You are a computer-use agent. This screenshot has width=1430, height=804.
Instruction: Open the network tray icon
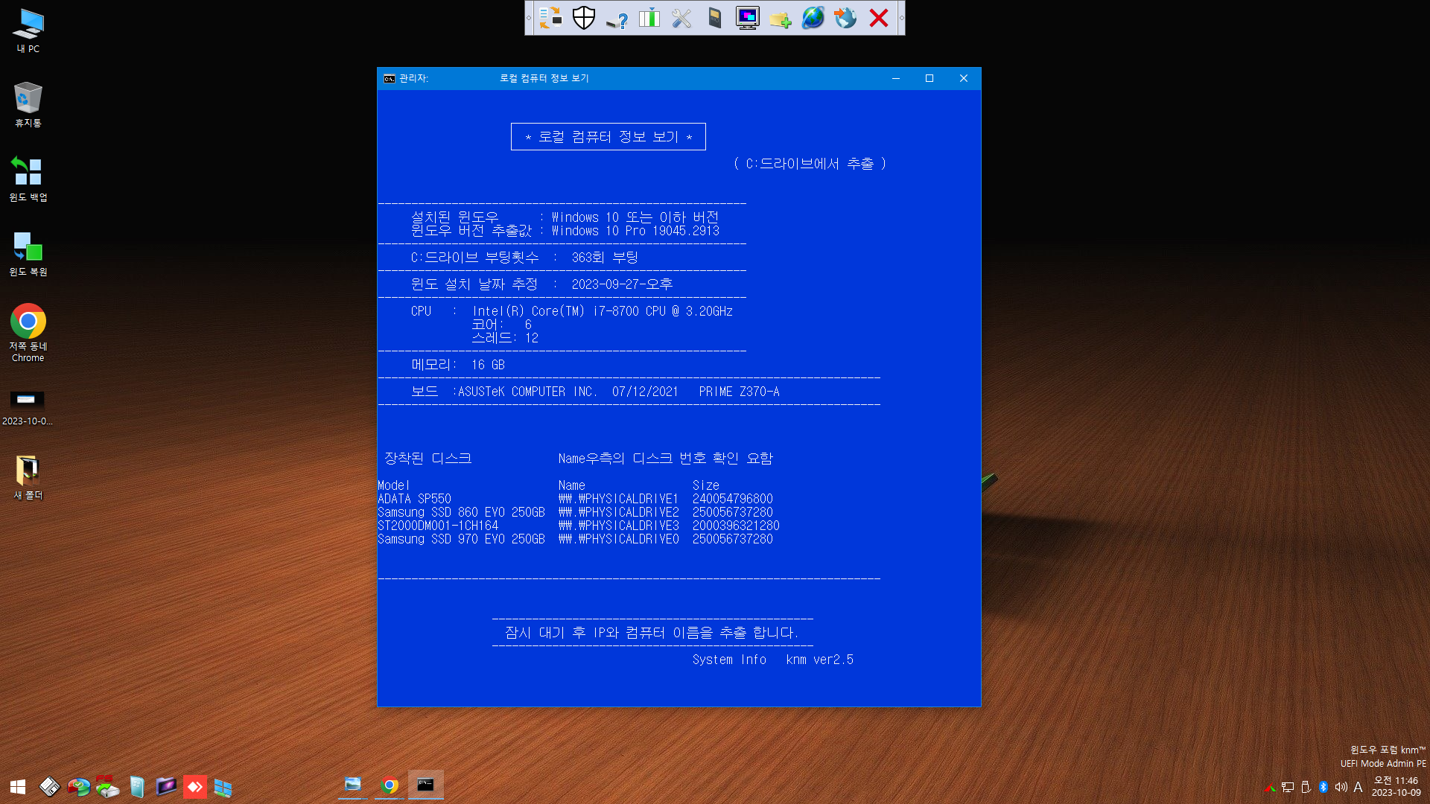click(x=1288, y=787)
